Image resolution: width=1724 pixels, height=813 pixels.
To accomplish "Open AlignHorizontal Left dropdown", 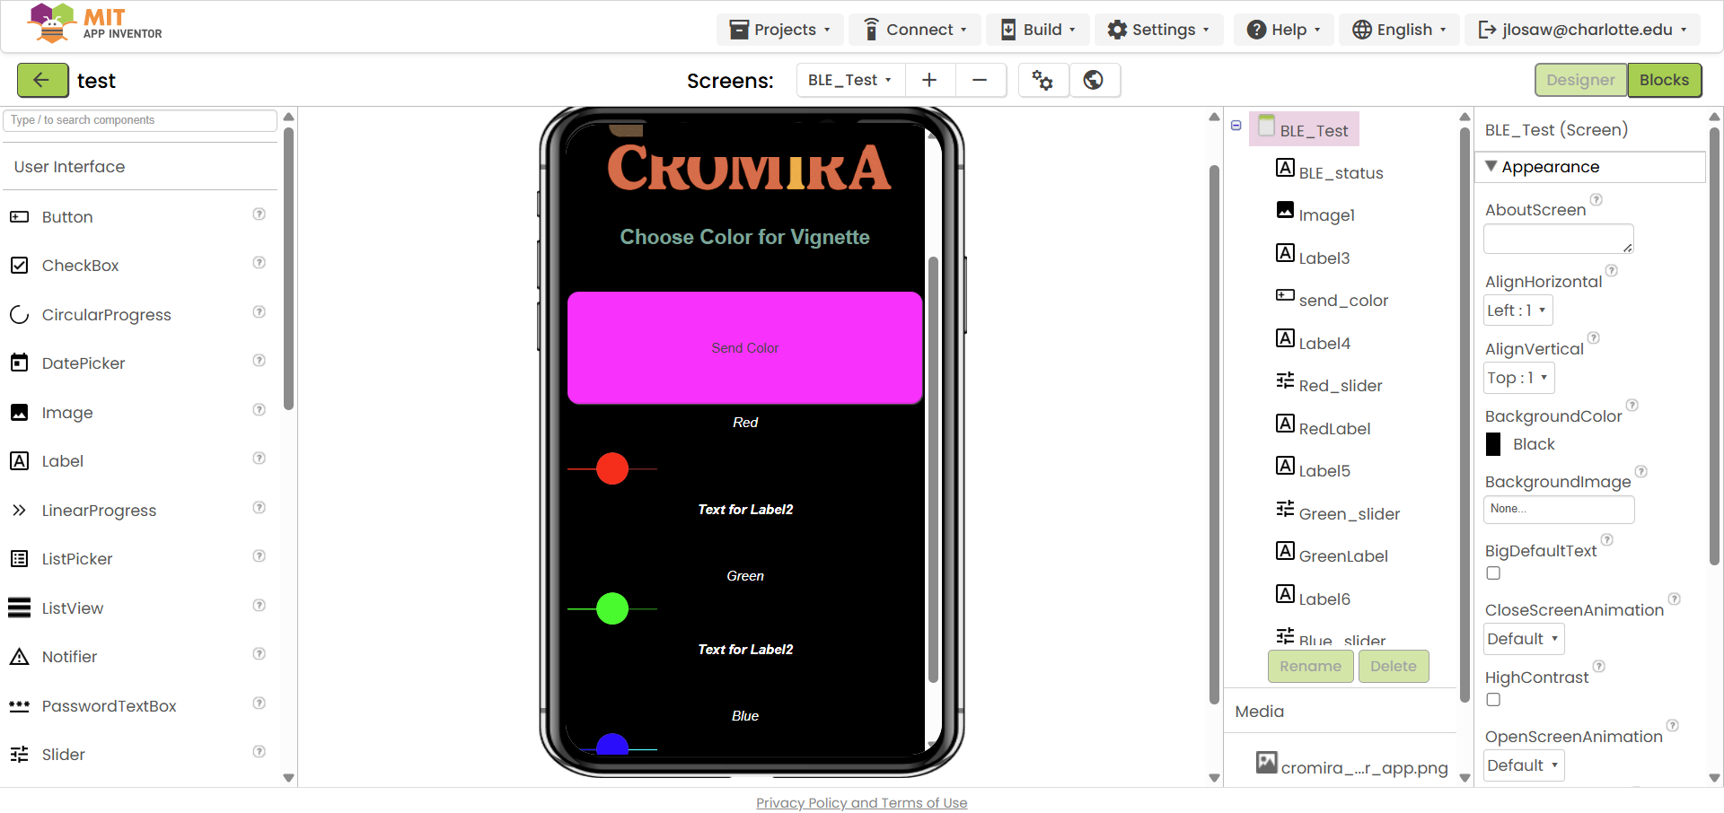I will pyautogui.click(x=1517, y=310).
